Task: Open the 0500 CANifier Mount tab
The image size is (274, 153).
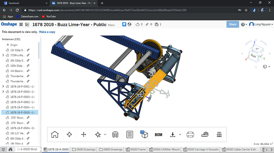Action: (x=164, y=150)
